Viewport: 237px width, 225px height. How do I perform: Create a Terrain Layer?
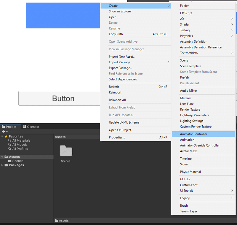[203, 211]
